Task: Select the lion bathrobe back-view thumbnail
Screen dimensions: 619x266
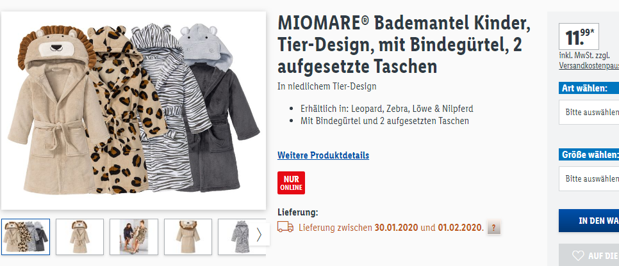Action: tap(188, 237)
